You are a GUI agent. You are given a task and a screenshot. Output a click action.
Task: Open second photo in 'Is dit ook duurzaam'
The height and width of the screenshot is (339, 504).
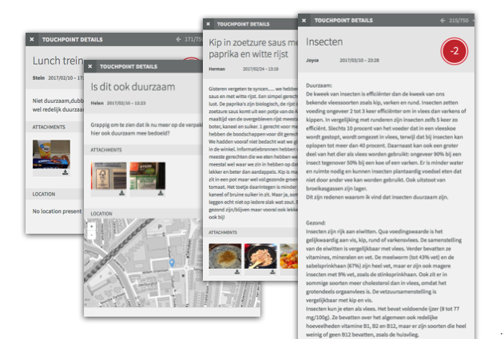(x=148, y=175)
